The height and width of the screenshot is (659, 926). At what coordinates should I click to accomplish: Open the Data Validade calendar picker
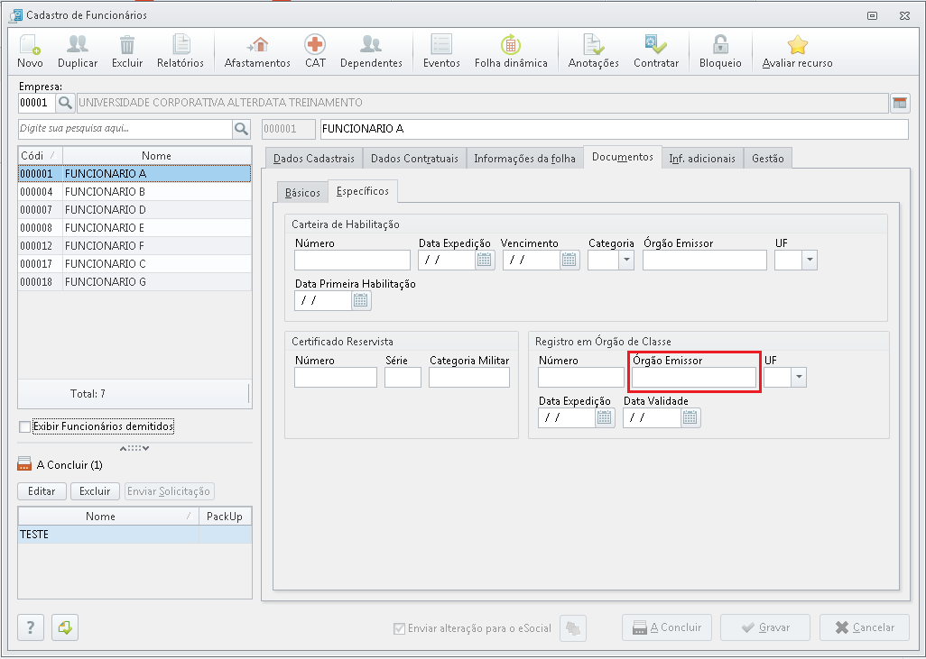pyautogui.click(x=690, y=417)
